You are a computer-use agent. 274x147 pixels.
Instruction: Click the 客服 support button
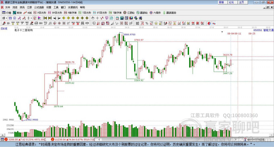tap(222, 2)
